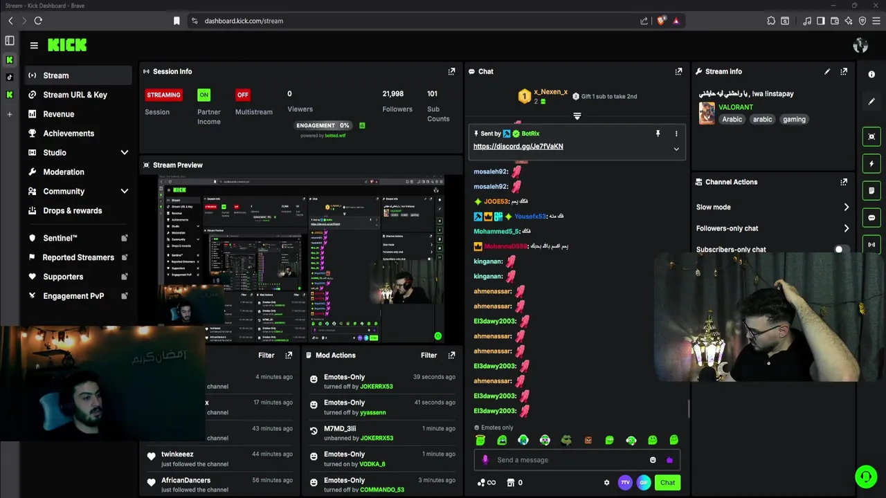
Task: Click the purple microphone icon in chat input
Action: pyautogui.click(x=485, y=460)
